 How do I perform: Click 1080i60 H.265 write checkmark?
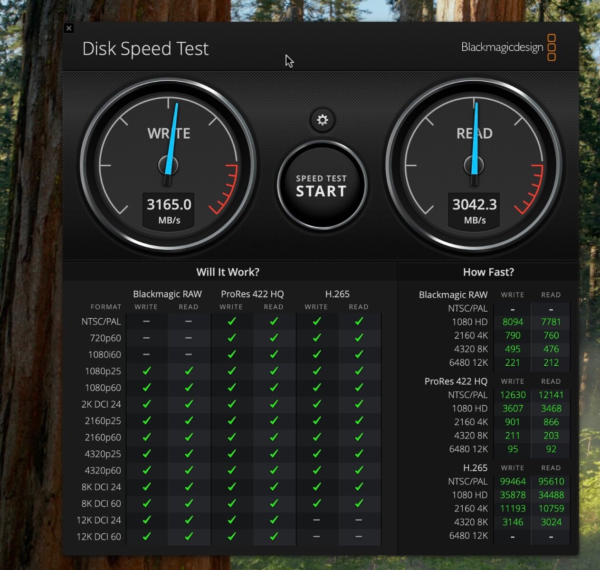(x=316, y=355)
